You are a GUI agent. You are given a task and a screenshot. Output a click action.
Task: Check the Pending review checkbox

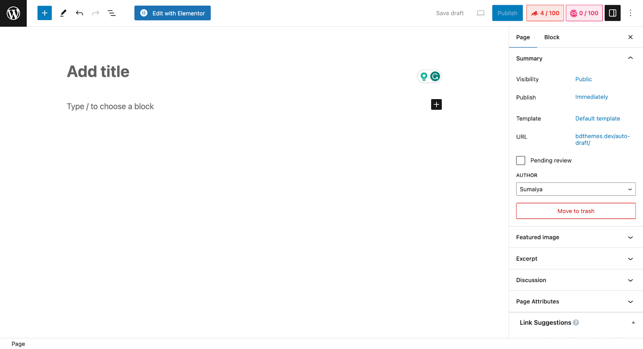pyautogui.click(x=521, y=161)
